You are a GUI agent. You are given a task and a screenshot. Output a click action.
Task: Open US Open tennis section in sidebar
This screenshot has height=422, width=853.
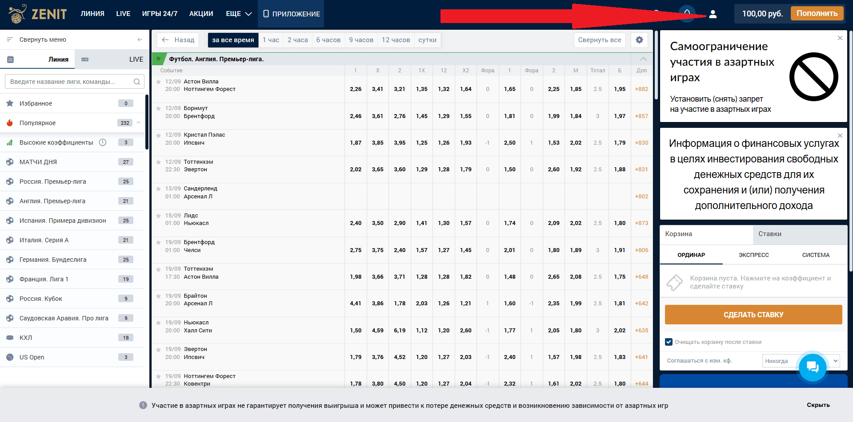point(72,357)
